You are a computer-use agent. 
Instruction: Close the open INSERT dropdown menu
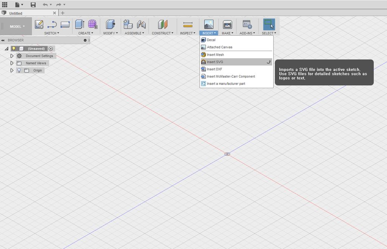(209, 33)
